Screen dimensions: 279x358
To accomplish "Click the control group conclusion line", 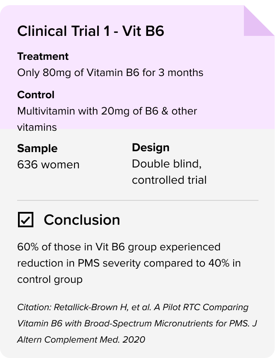I will 50,280.
